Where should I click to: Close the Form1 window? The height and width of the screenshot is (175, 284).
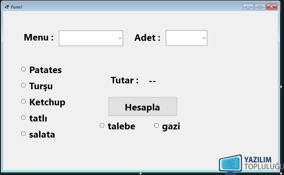click(x=271, y=7)
